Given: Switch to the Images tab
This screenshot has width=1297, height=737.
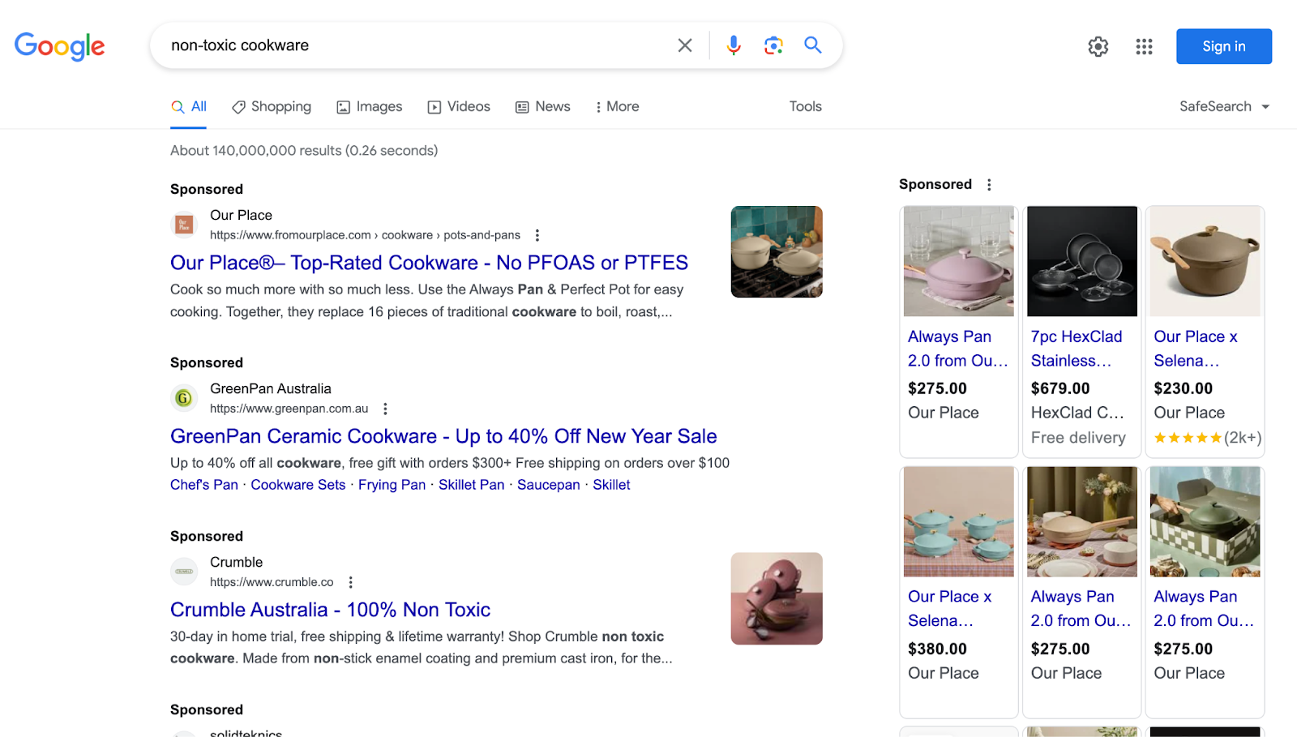Looking at the screenshot, I should tap(370, 106).
